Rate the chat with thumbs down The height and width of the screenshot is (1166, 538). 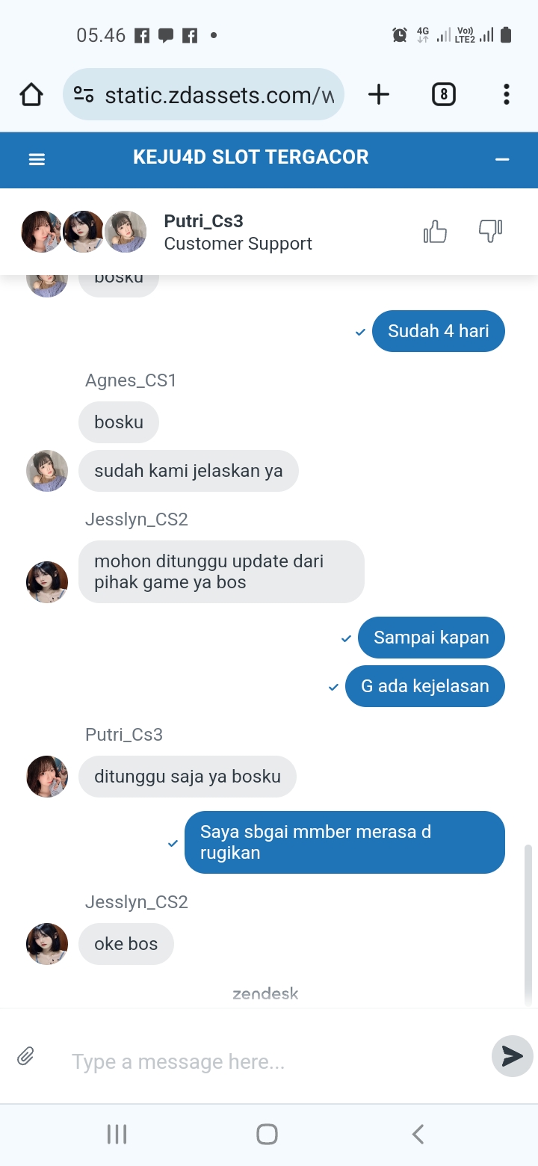pyautogui.click(x=490, y=232)
